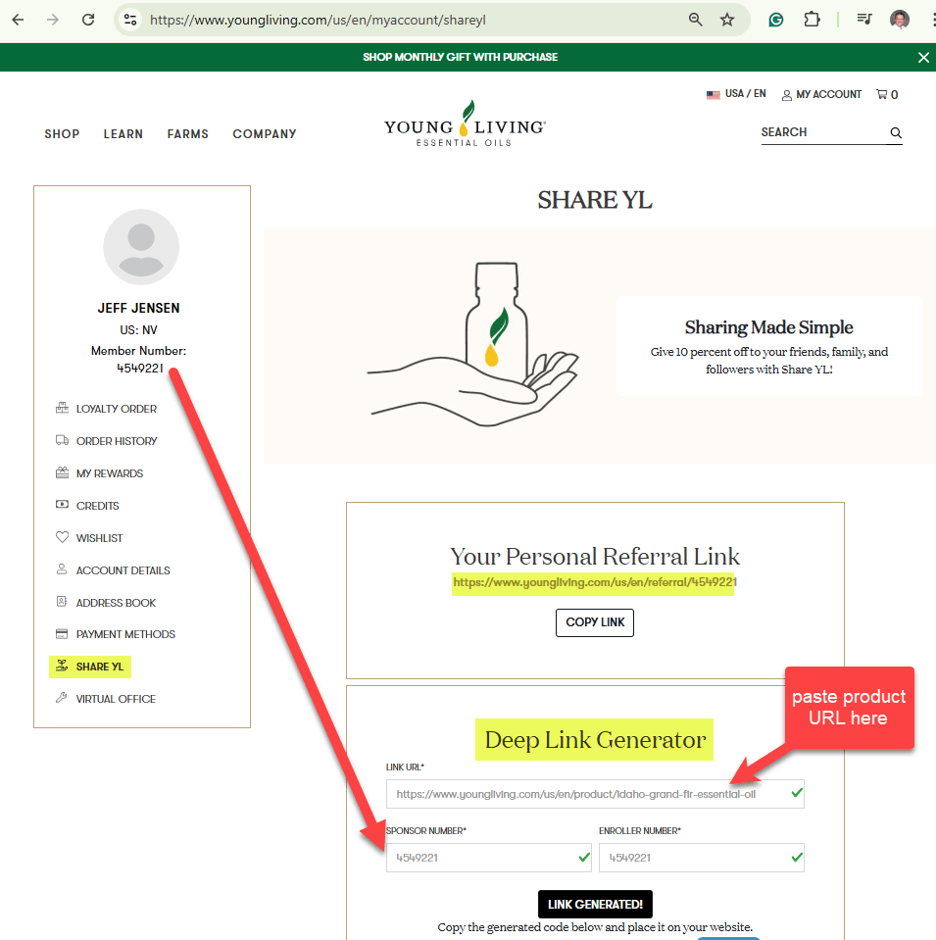Image resolution: width=936 pixels, height=940 pixels.
Task: Open ADDRESS BOOK in sidebar
Action: pyautogui.click(x=116, y=603)
